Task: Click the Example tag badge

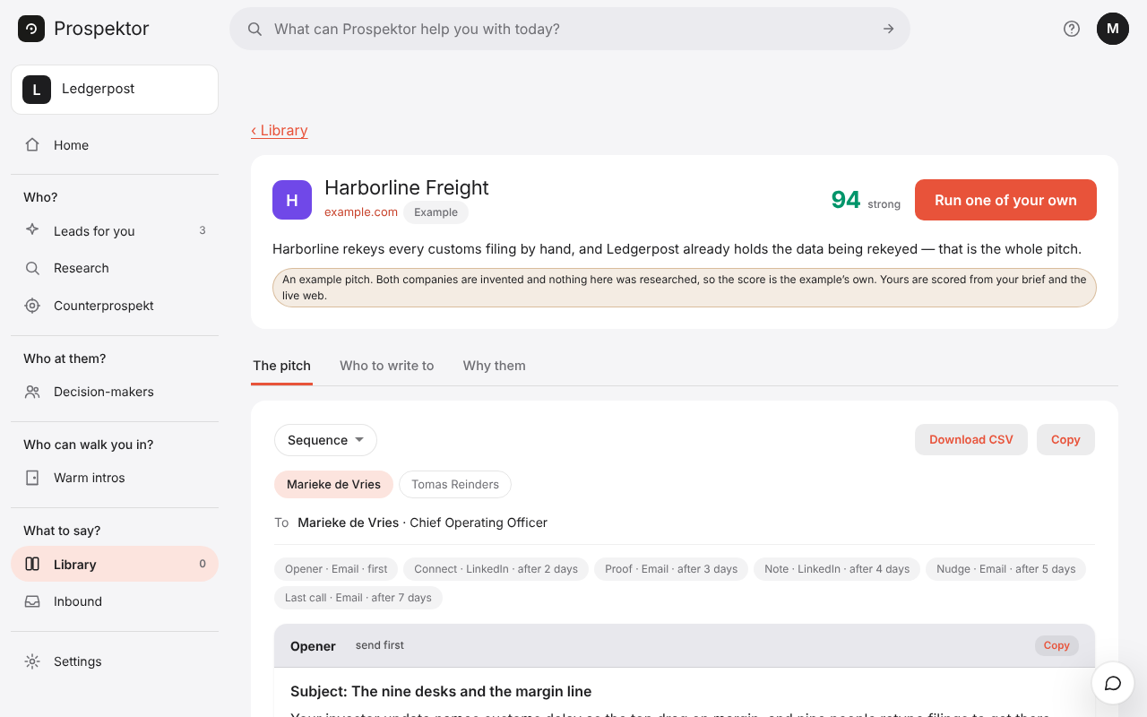Action: tap(436, 212)
